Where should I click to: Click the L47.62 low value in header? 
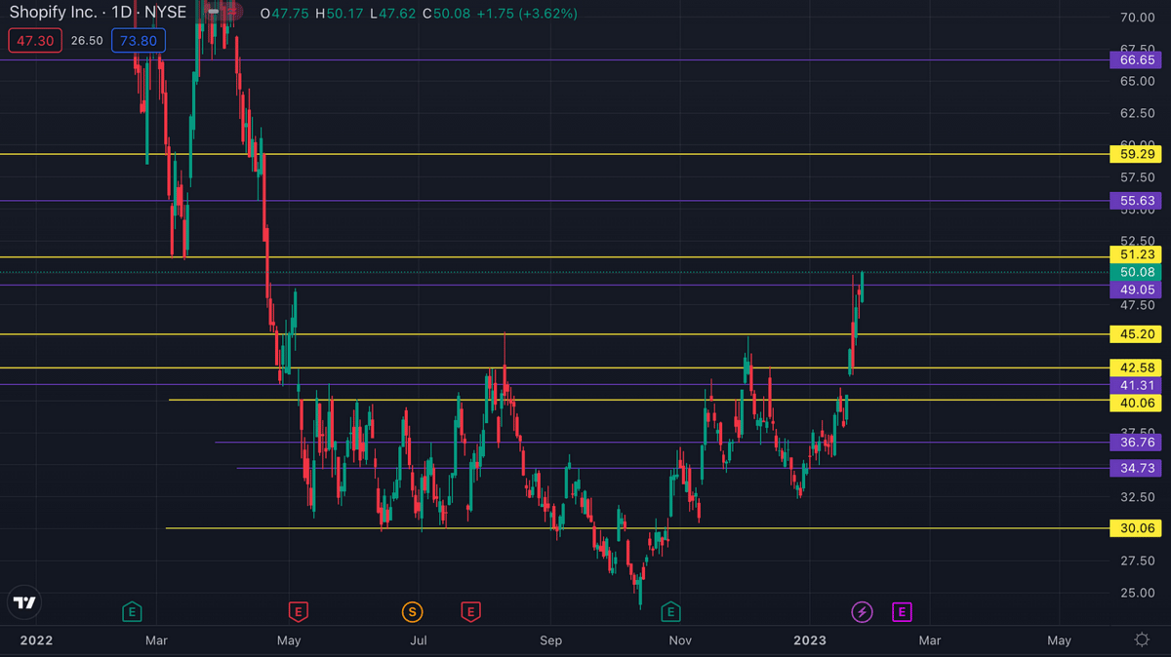pos(392,15)
